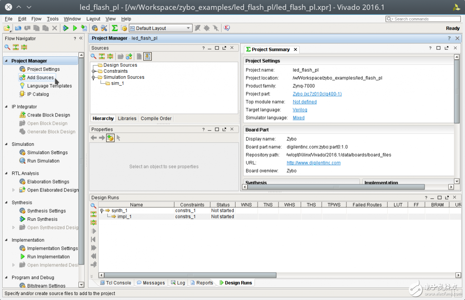
Task: Click search magnifier in the Sources panel
Action: 93,56
